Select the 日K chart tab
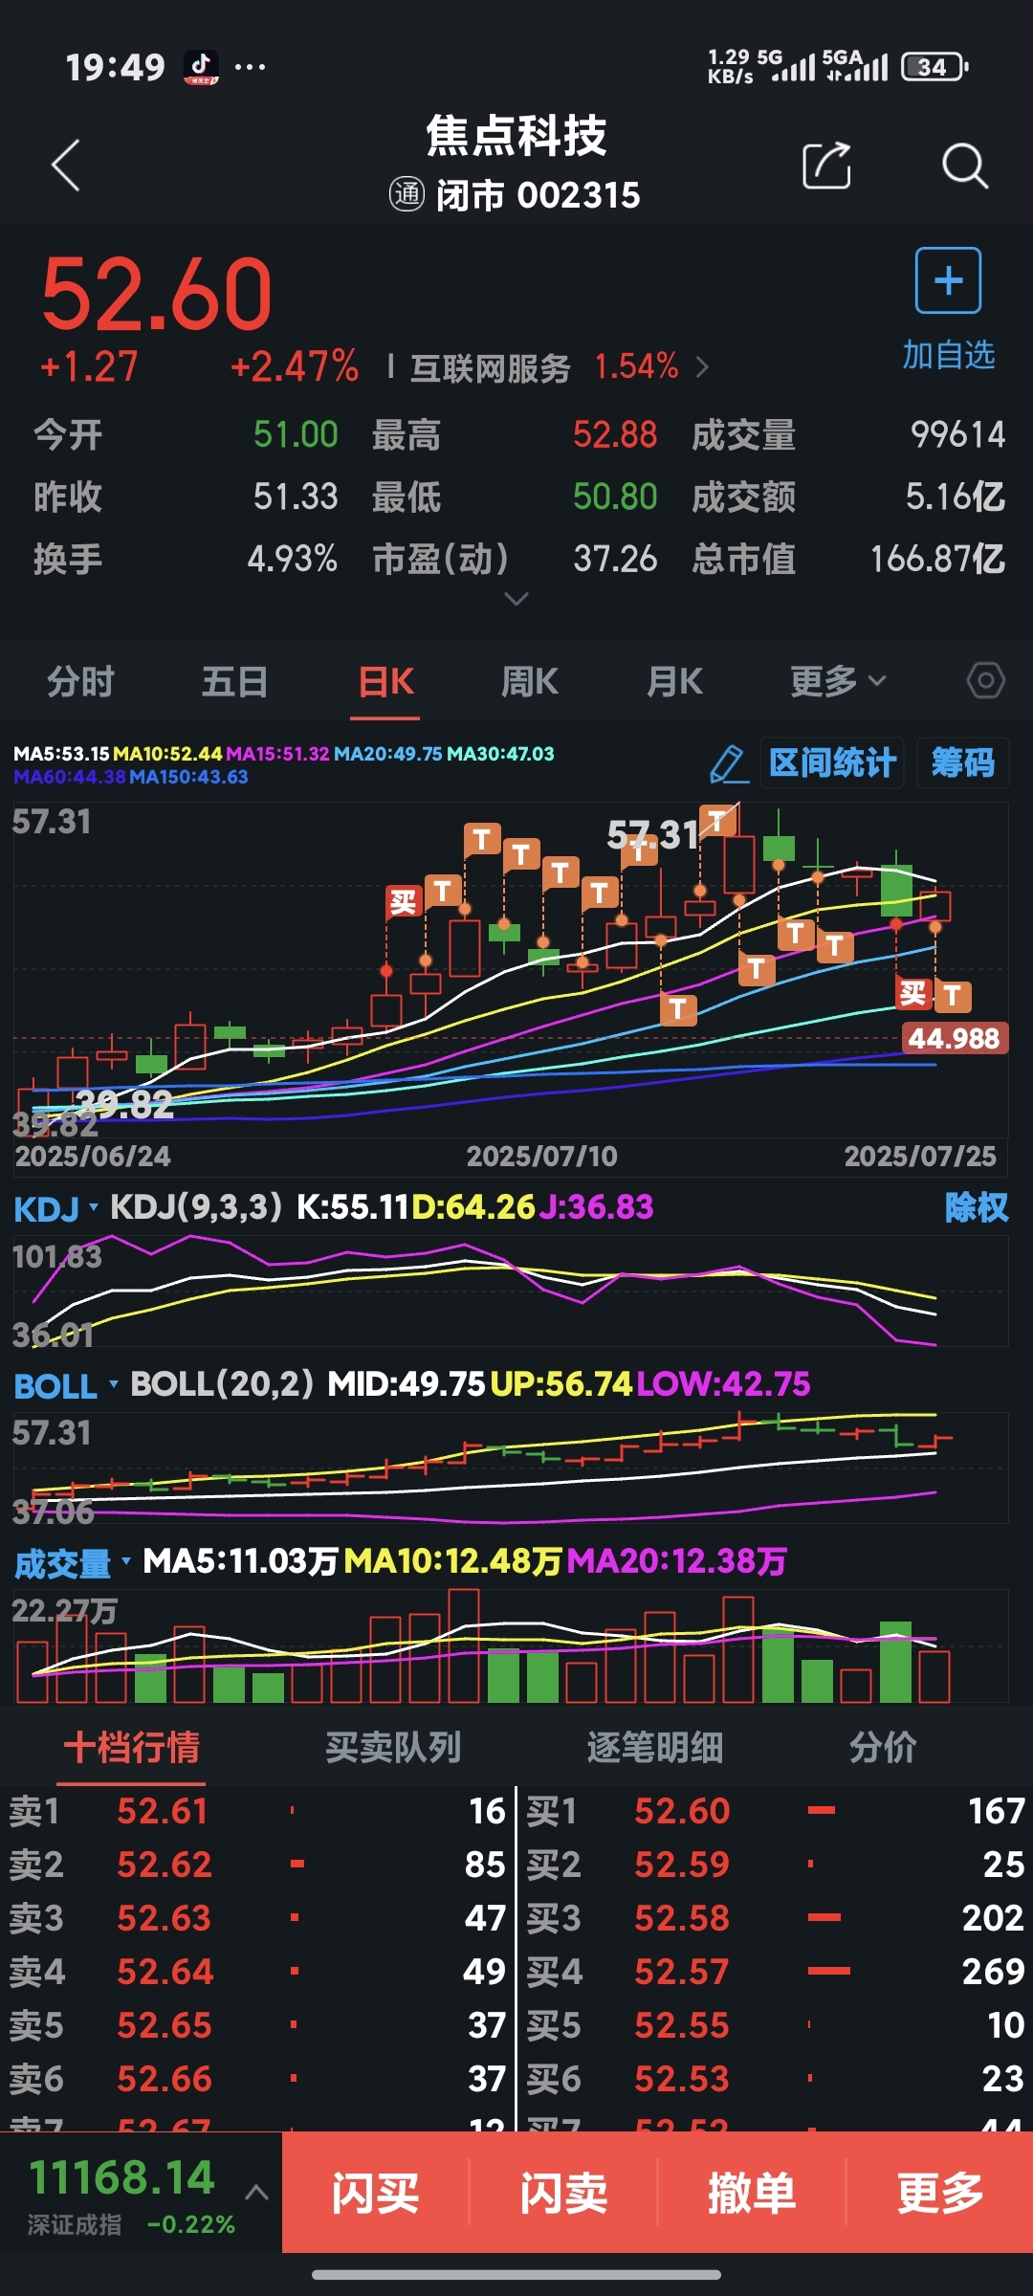1033x2296 pixels. (x=385, y=681)
